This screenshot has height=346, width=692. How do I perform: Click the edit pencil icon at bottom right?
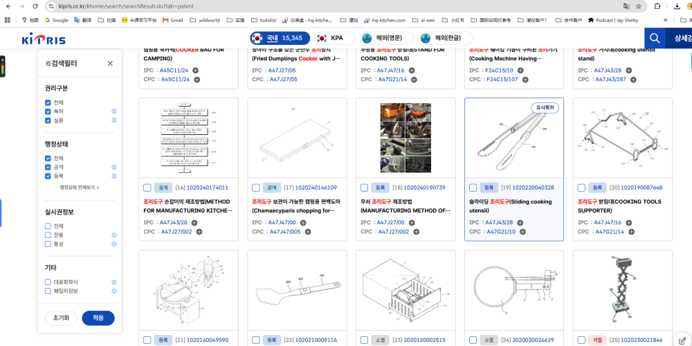(x=682, y=340)
